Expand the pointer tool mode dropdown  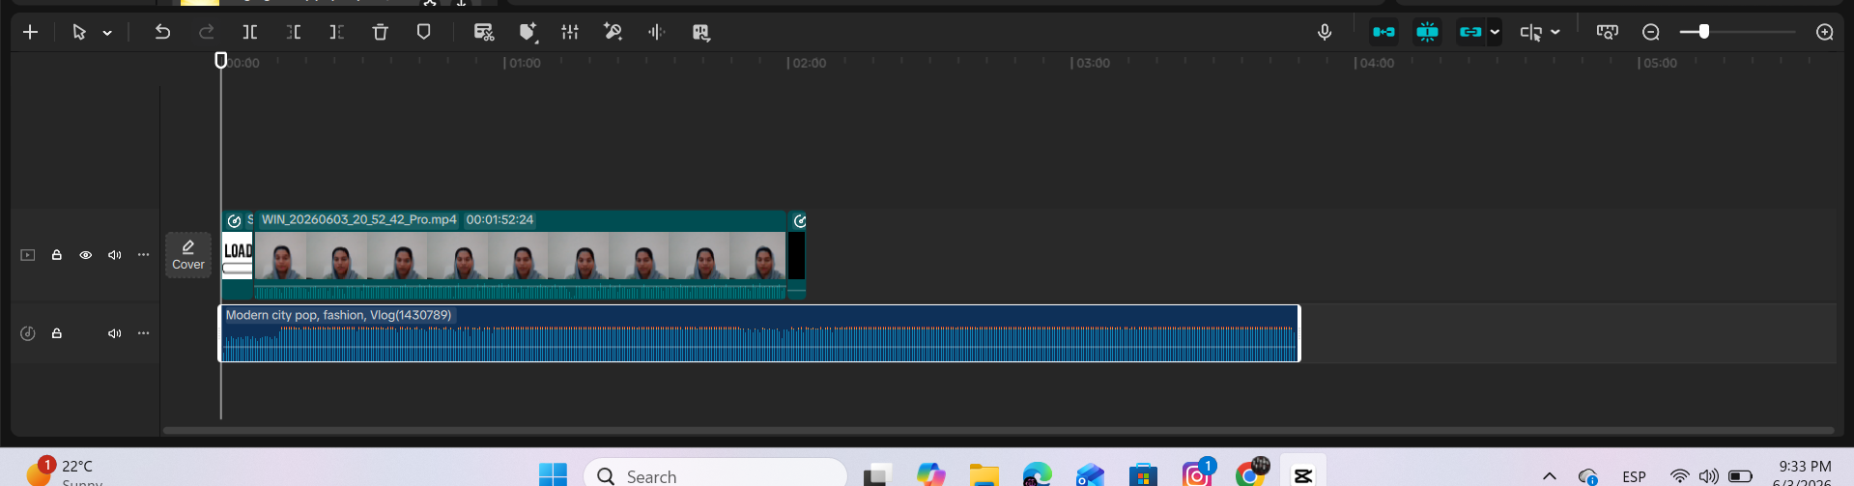pos(107,33)
